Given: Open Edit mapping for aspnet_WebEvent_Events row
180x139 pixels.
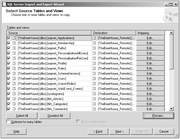Looking at the screenshot, I should [150, 89].
